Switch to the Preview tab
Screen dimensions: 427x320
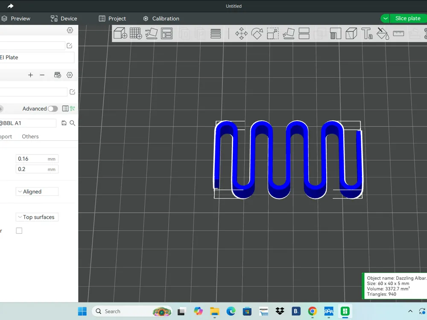pos(16,18)
